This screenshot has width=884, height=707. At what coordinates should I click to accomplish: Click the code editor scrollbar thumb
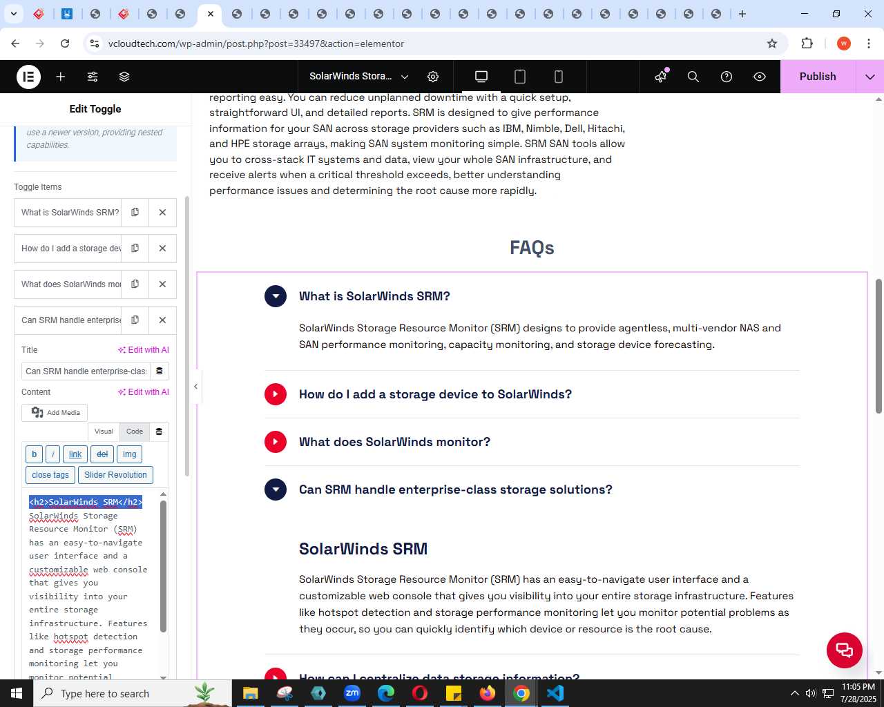[163, 566]
